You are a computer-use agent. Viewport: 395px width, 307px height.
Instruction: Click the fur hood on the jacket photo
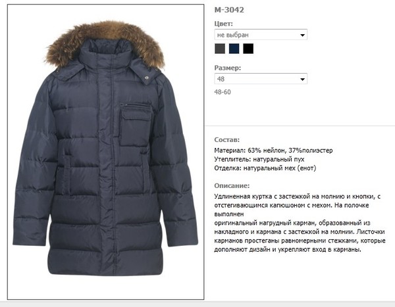point(105,43)
